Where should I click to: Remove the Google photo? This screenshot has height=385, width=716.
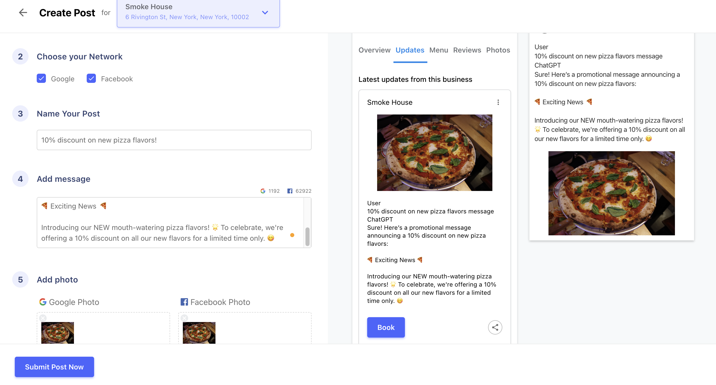tap(43, 318)
